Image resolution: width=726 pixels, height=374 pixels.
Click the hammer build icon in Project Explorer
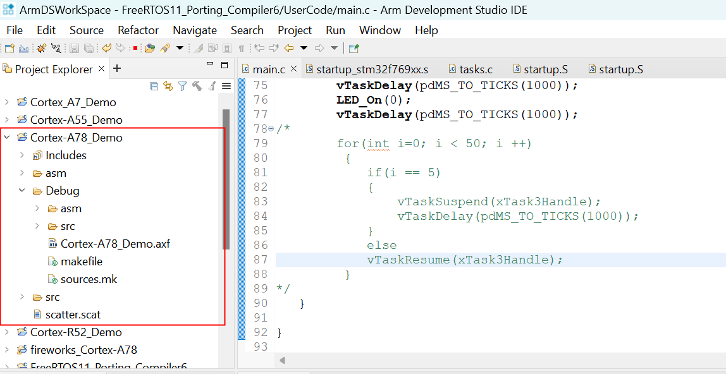pyautogui.click(x=197, y=86)
